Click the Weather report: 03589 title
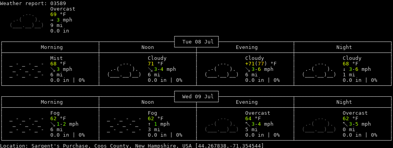The height and width of the screenshot is (148, 393). [x=33, y=4]
